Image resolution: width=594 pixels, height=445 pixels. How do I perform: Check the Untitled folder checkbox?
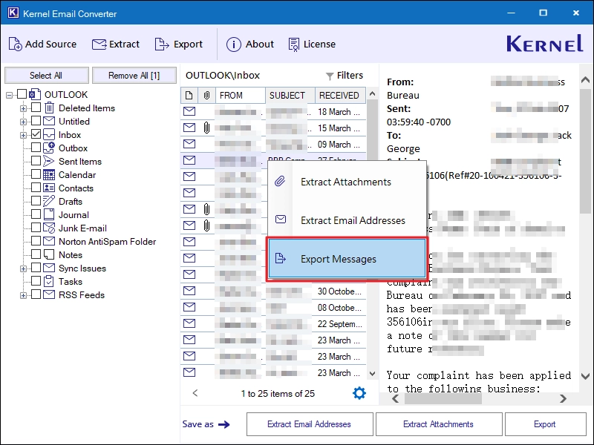tap(36, 121)
